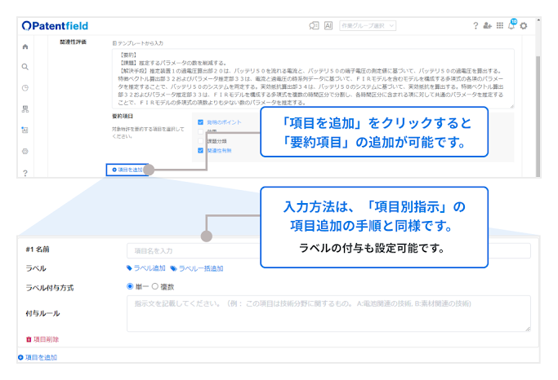Click the settings gear icon in sidebar
The width and height of the screenshot is (558, 380).
25,151
